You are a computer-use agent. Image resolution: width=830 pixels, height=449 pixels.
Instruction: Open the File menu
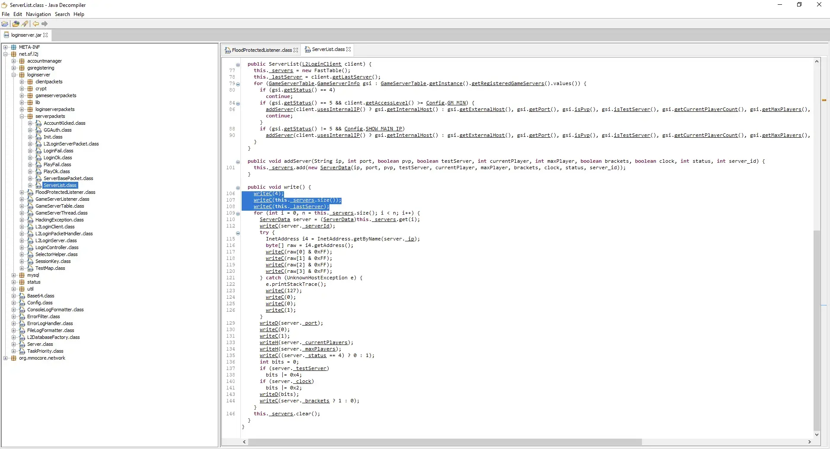pos(6,14)
